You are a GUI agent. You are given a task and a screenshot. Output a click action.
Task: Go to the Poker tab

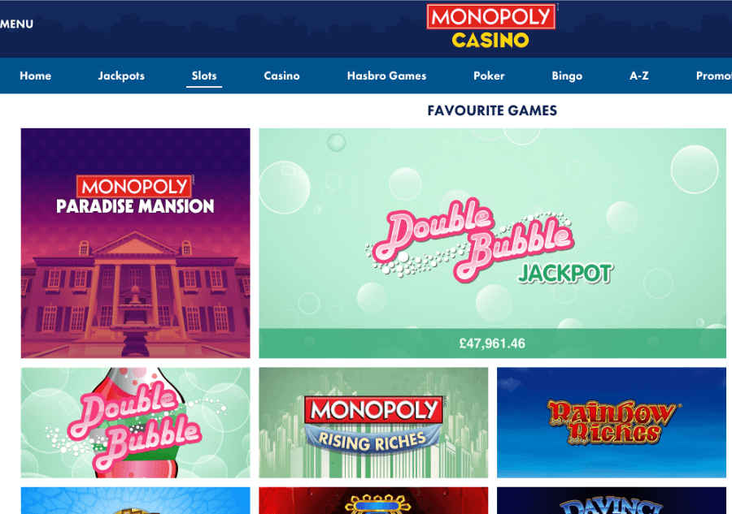coord(489,76)
